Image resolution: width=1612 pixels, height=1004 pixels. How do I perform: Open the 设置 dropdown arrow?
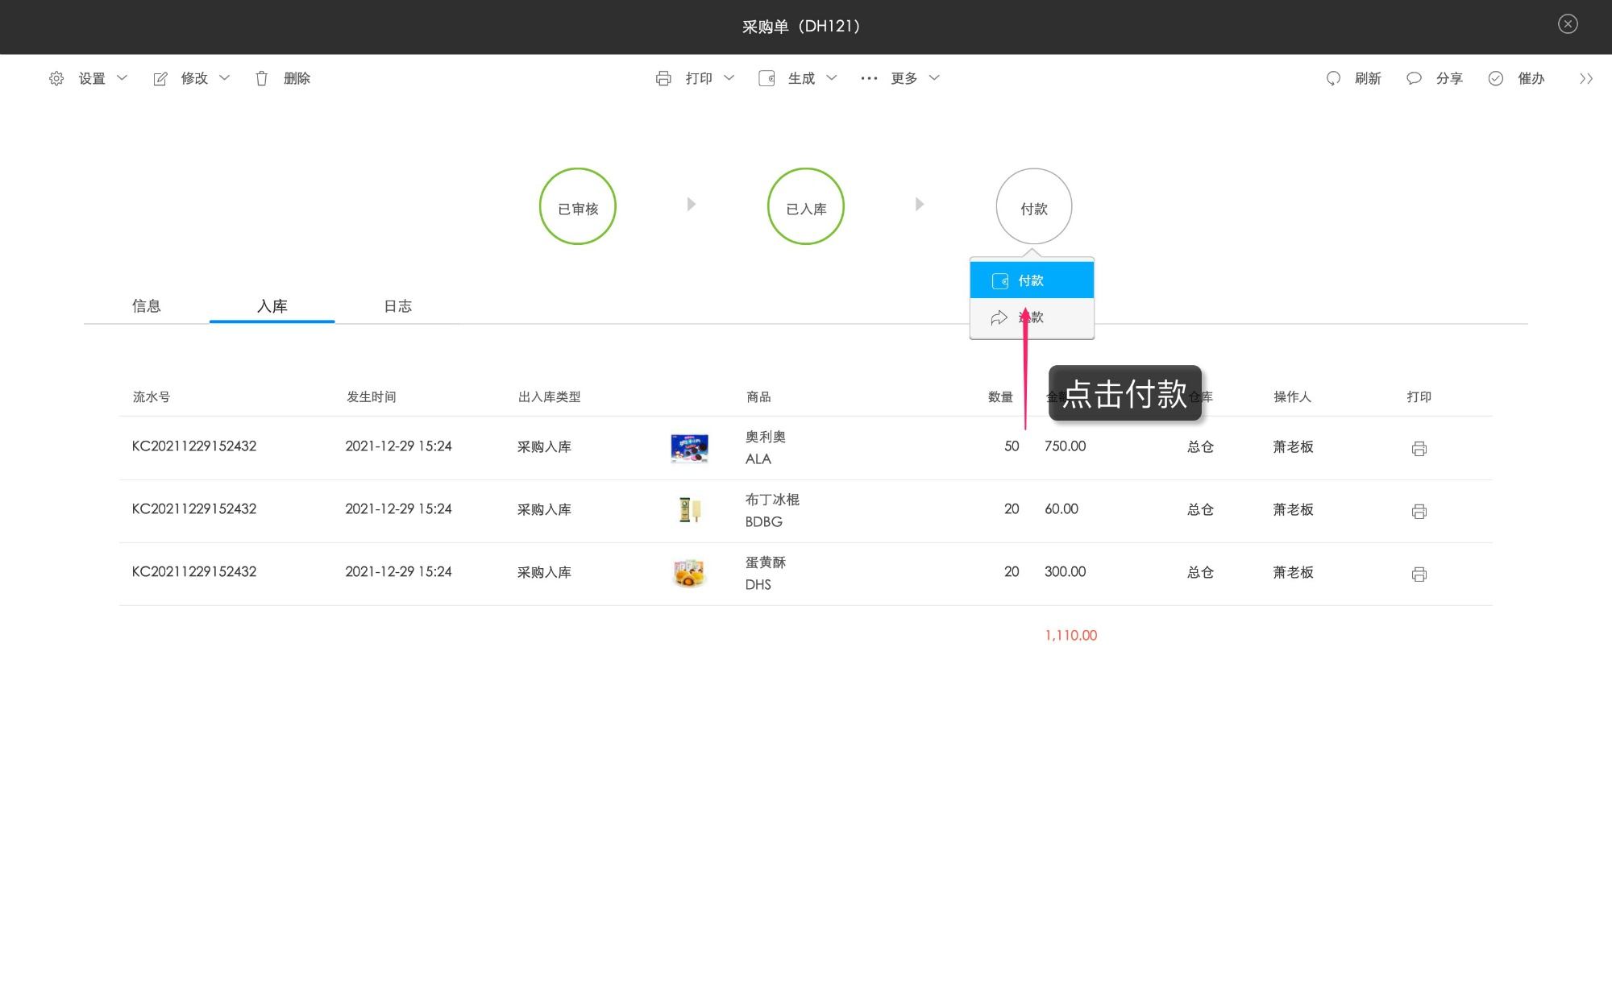[x=123, y=78]
